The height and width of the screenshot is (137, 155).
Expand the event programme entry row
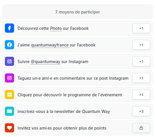77,95
